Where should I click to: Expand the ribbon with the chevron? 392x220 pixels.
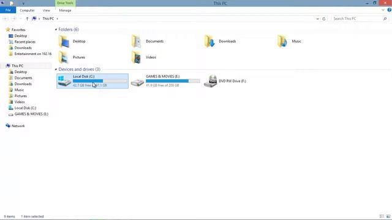tap(383, 10)
